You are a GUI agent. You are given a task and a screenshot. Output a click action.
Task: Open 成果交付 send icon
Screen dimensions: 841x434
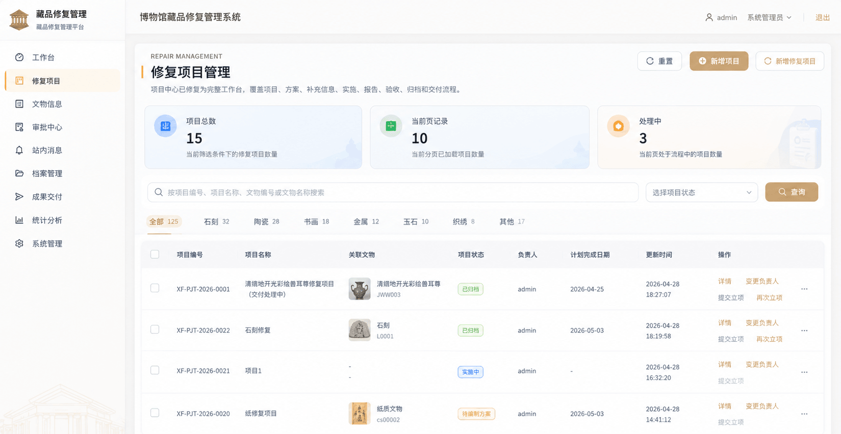pos(19,197)
